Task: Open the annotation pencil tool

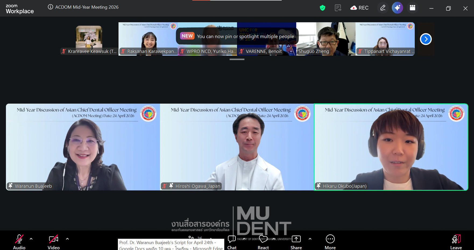Action: [x=383, y=8]
